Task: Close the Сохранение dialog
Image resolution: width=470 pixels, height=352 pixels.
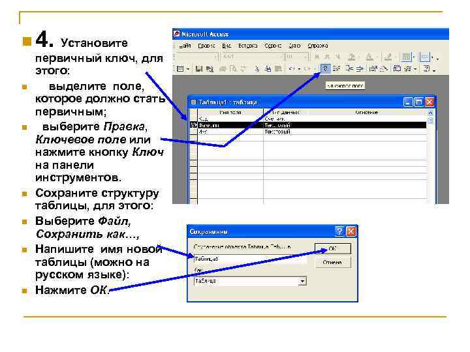Action: [351, 231]
